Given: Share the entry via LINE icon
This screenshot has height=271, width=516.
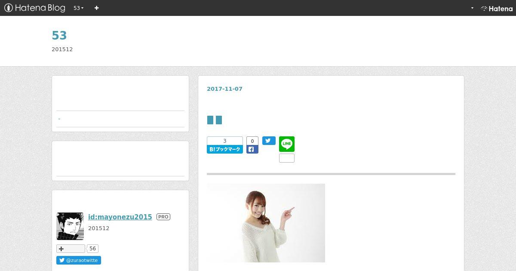Looking at the screenshot, I should click(x=287, y=144).
